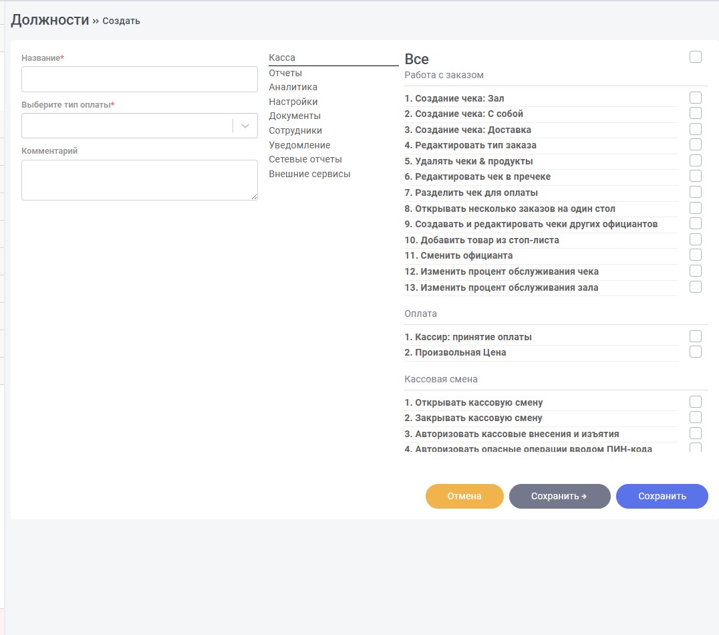Tick "Создавать и редактировать чеки других официантов"
This screenshot has width=719, height=635.
click(x=695, y=223)
